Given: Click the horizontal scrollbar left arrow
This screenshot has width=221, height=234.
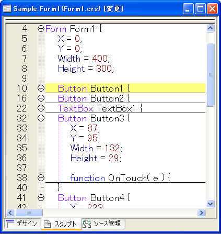Looking at the screenshot, I should click(10, 213).
